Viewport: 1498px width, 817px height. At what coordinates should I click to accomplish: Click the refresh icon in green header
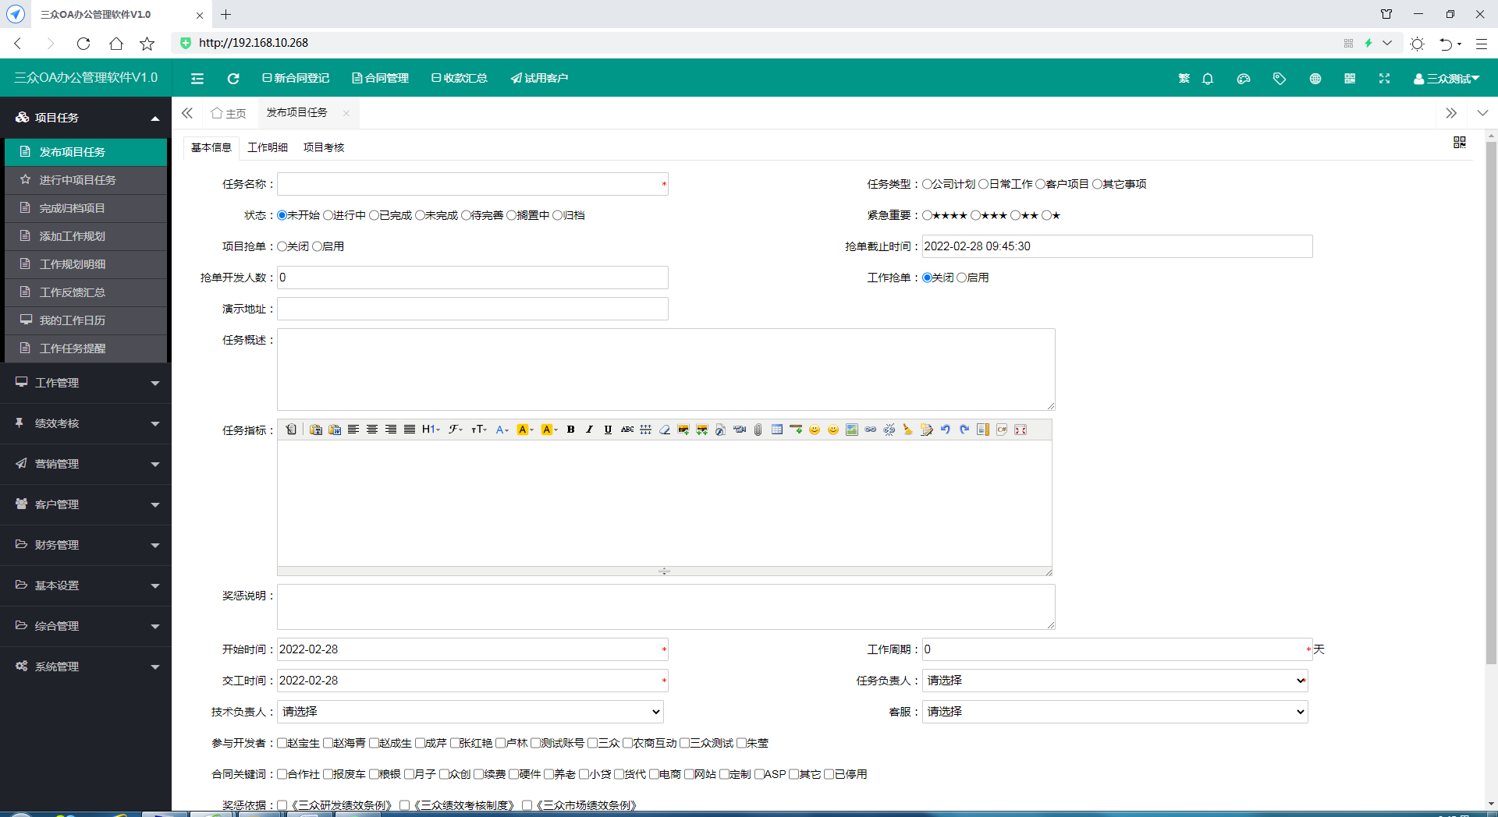233,78
